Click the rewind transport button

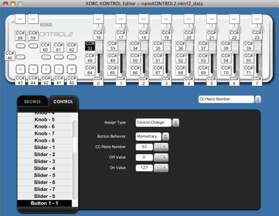20,69
